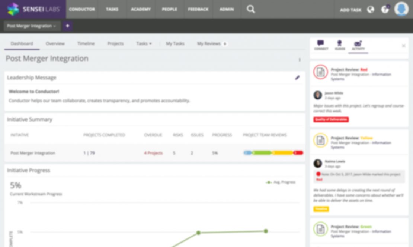This screenshot has width=413, height=247.
Task: Open the Kudos panel
Action: coord(339,45)
